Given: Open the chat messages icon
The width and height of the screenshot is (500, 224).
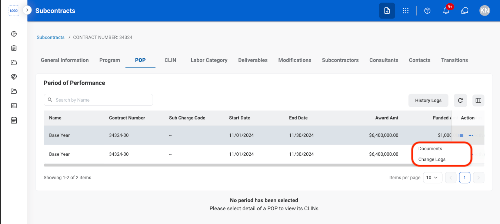Looking at the screenshot, I should [465, 11].
